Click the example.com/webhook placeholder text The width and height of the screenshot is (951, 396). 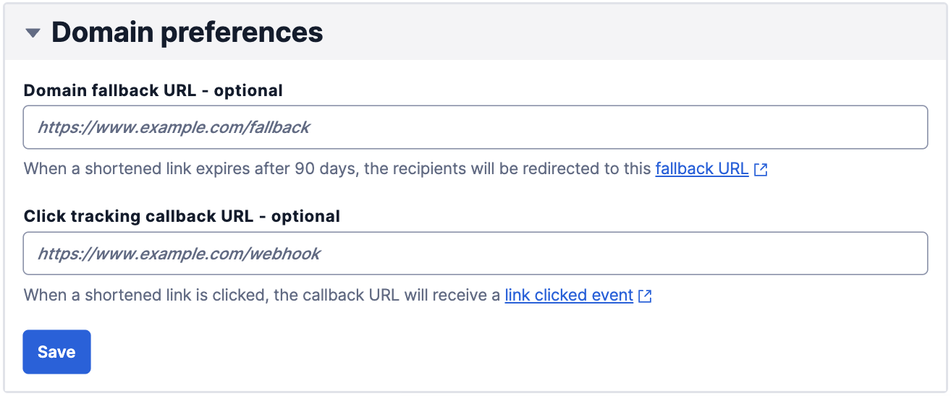(179, 254)
